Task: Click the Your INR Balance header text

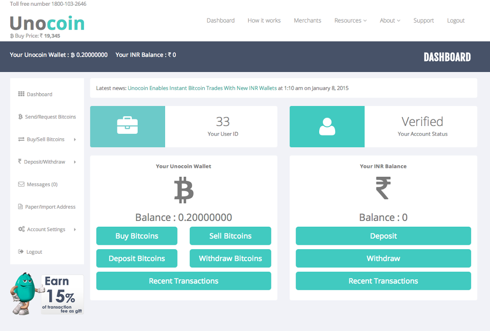Action: [146, 55]
